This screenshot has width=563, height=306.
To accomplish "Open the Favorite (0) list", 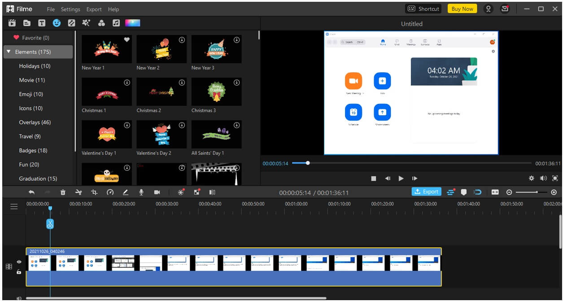I will pyautogui.click(x=32, y=38).
